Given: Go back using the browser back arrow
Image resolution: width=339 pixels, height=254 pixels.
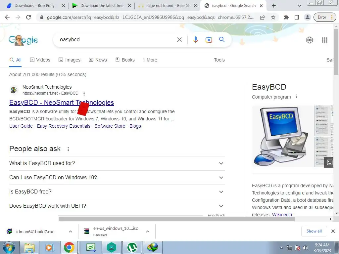Looking at the screenshot, I should [7, 17].
